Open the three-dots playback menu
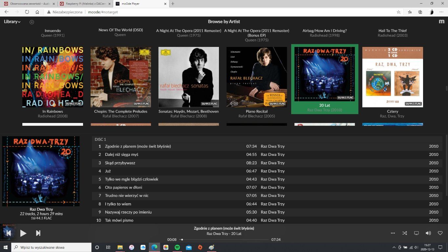 coord(393,233)
